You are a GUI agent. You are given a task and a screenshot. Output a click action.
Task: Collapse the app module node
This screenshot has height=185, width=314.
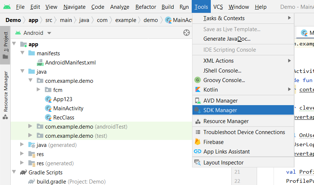[x=14, y=44]
